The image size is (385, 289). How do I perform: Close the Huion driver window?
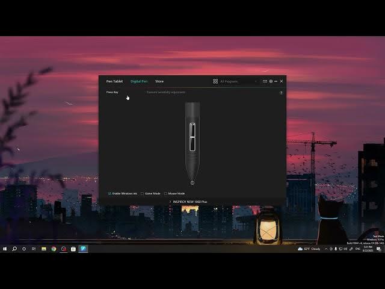click(x=282, y=81)
